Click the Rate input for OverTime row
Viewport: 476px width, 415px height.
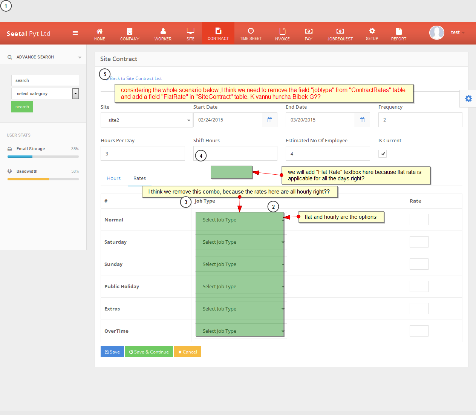(419, 331)
